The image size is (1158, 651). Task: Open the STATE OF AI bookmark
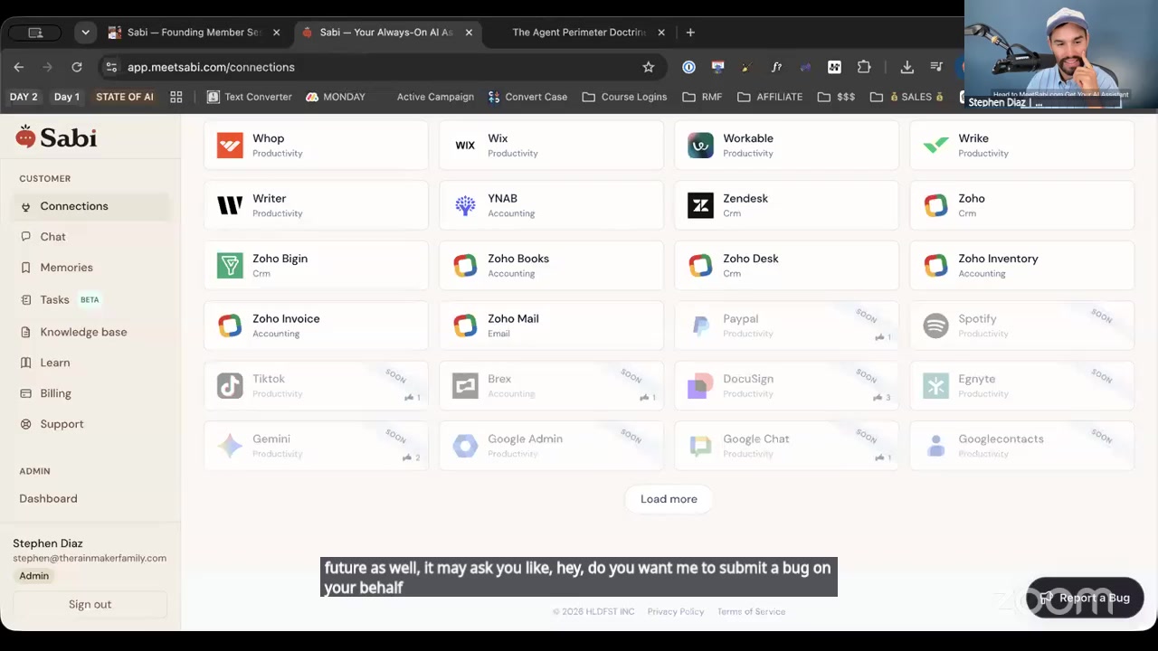click(125, 97)
